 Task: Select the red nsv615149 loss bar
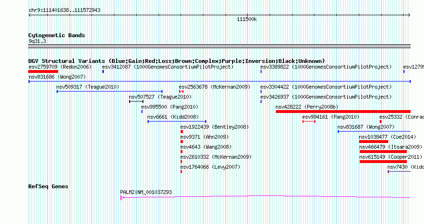click(383, 162)
